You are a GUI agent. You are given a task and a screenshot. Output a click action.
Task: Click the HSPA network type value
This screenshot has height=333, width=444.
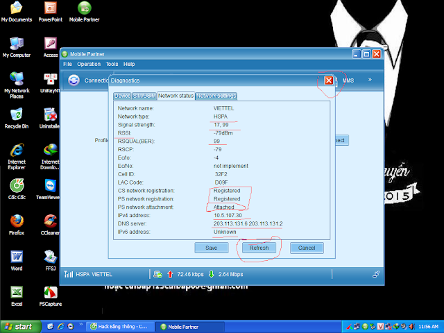pyautogui.click(x=221, y=117)
